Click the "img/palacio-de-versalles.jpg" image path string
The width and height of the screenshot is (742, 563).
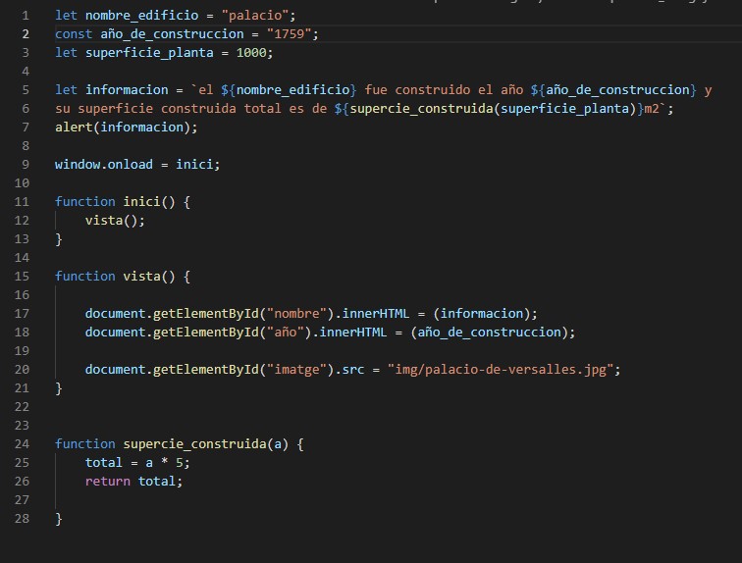pos(503,370)
